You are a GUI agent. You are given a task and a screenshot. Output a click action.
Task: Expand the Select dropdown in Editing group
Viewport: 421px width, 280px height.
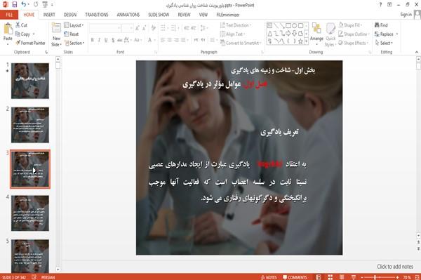coord(384,43)
